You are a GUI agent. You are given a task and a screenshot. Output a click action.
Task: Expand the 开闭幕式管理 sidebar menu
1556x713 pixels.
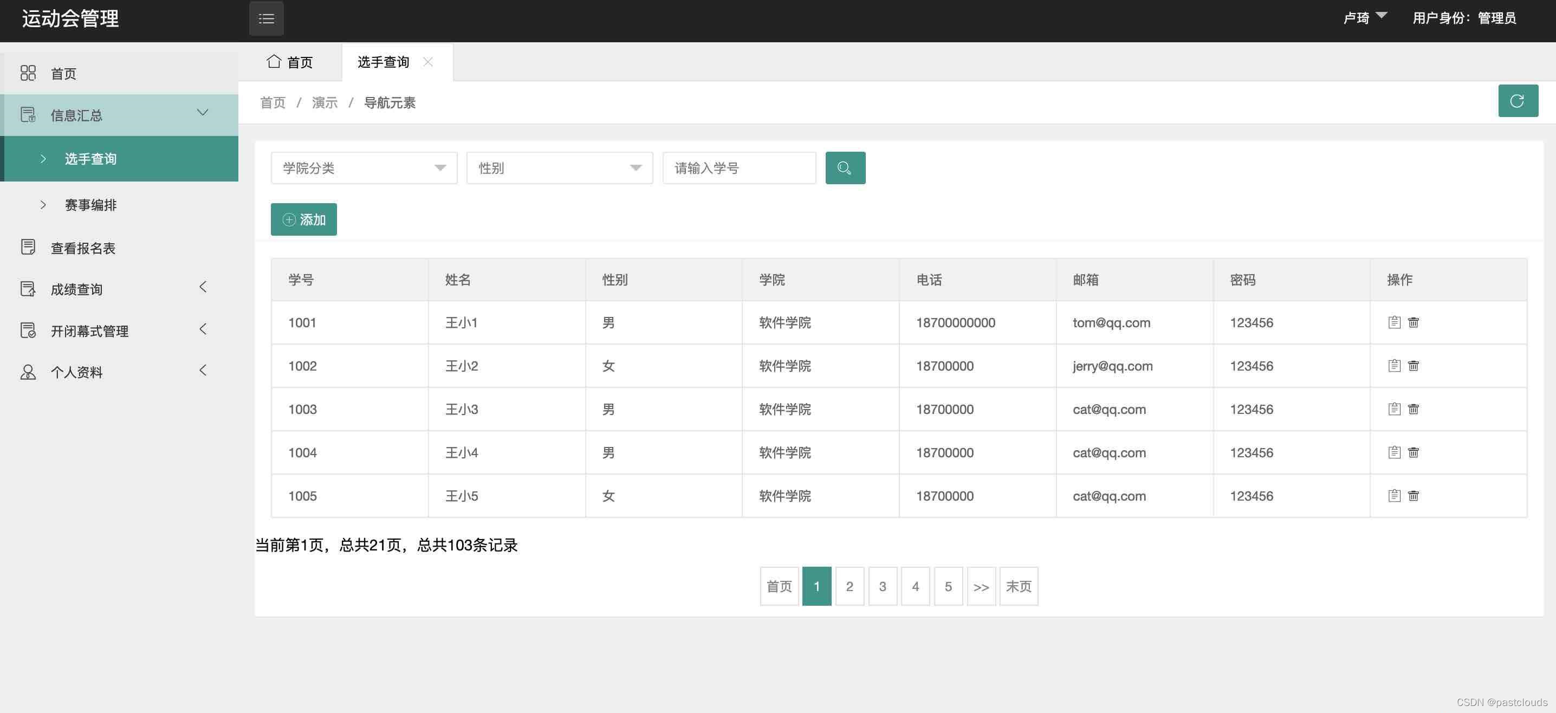point(115,330)
